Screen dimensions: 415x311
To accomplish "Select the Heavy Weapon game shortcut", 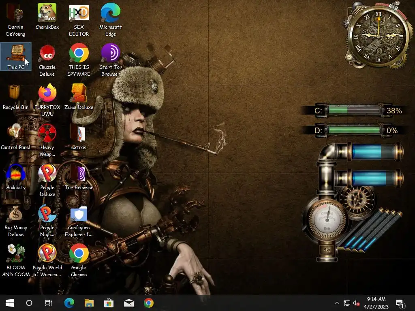I will (47, 141).
